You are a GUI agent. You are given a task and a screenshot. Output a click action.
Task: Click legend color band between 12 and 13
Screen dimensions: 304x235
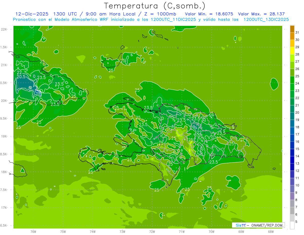pos(292,167)
